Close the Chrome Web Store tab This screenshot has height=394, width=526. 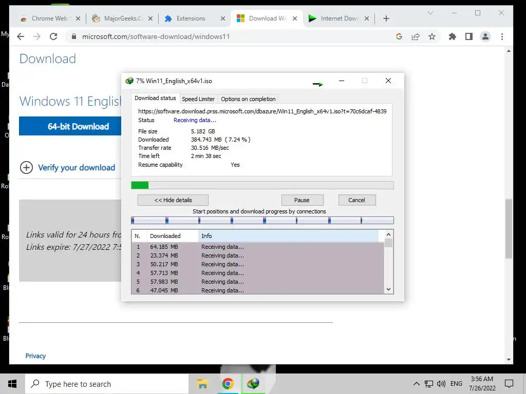(x=78, y=18)
